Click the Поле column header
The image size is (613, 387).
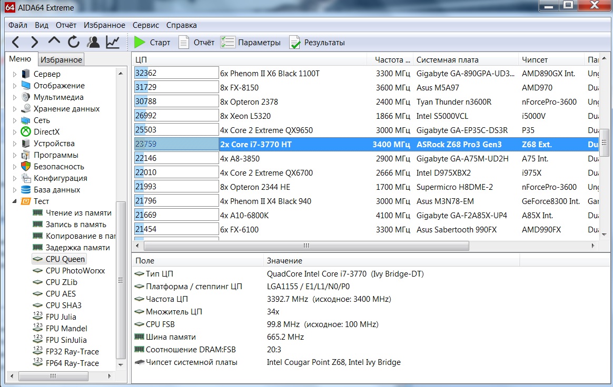(x=198, y=260)
